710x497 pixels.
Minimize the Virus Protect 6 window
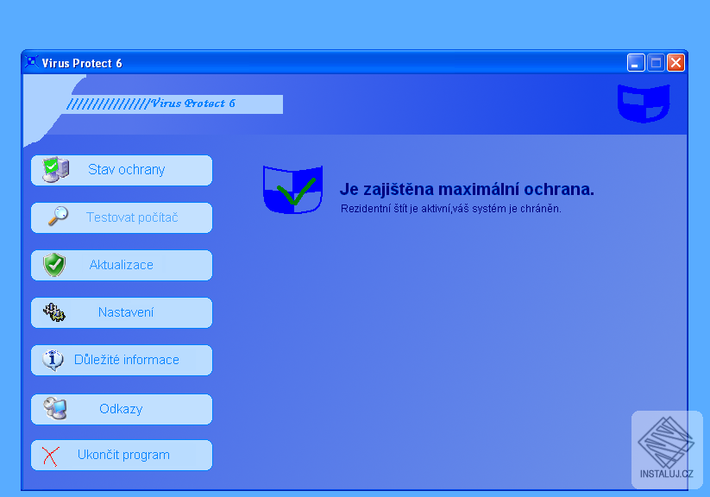[636, 62]
